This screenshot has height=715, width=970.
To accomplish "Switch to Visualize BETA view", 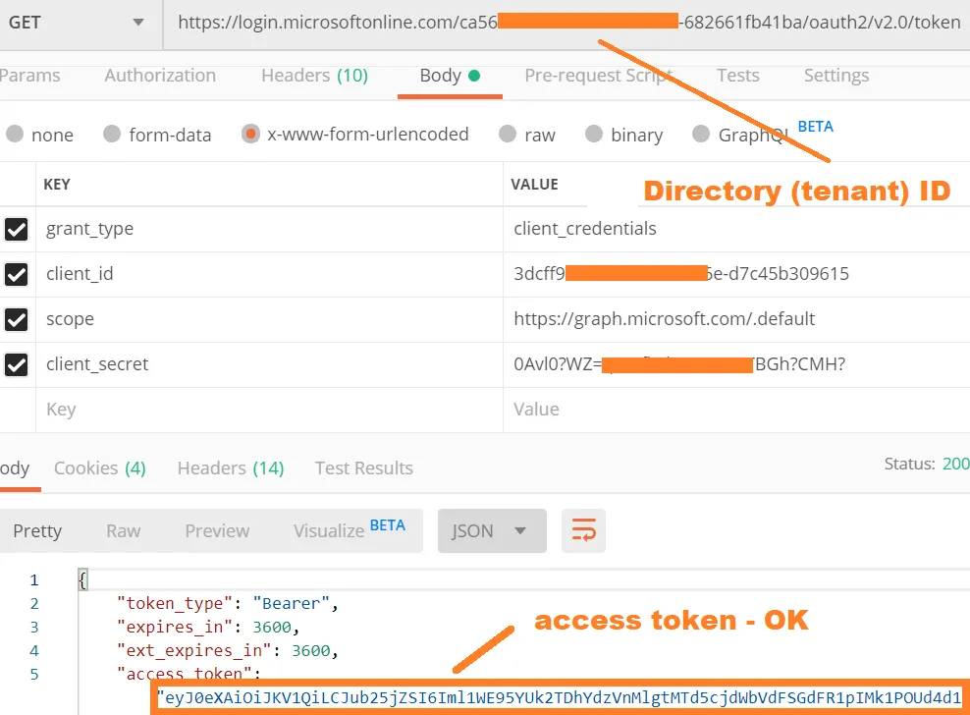I will point(350,530).
